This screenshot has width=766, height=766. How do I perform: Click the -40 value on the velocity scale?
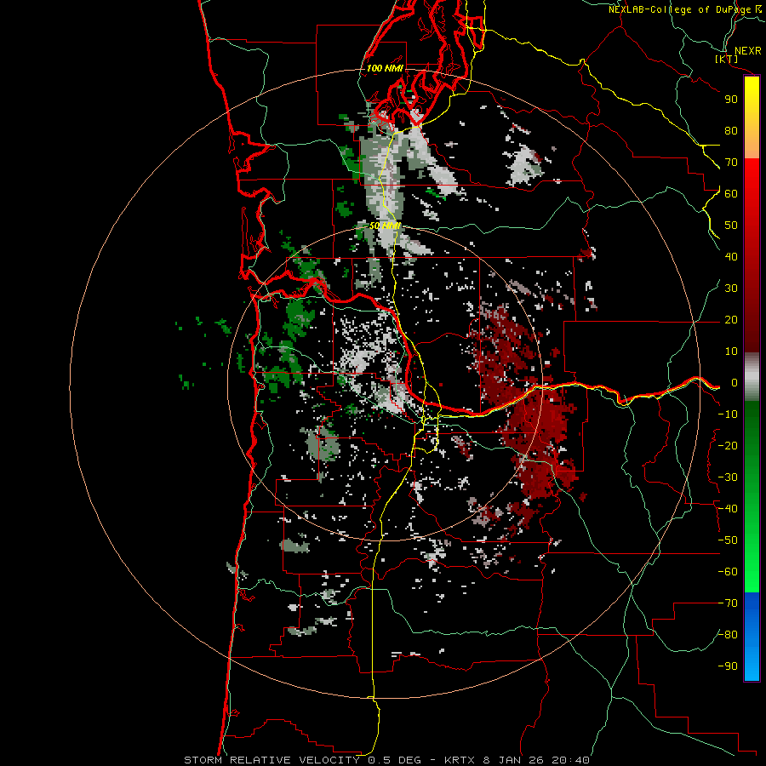click(728, 509)
